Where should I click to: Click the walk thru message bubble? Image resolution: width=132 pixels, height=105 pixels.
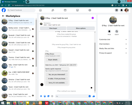point(61,65)
